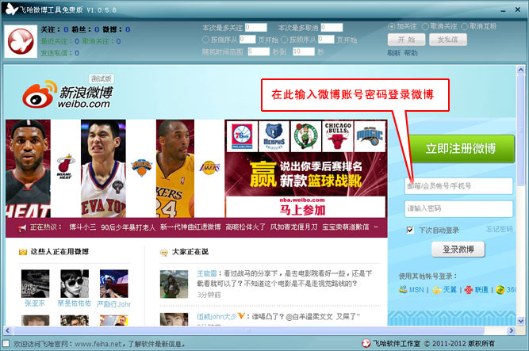
Task: Click the 开始 button
Action: coord(406,40)
